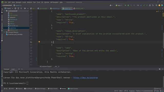The width and height of the screenshot is (164, 92).
Task: Click the AICustomerSupport breadcrumb
Action: 46,66
